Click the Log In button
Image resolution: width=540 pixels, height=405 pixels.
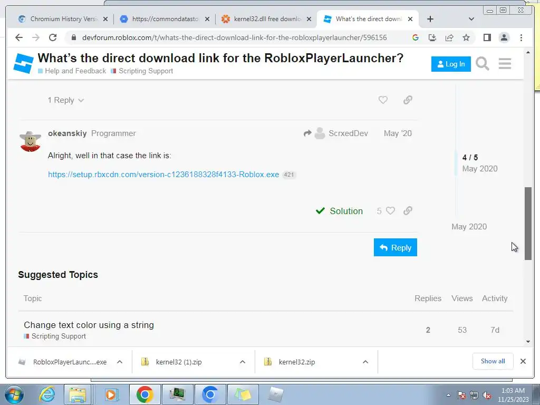coord(451,64)
